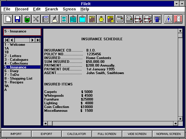Image resolution: width=186 pixels, height=139 pixels.
Task: Click the vertical scrollbar down arrow
Action: click(180, 119)
